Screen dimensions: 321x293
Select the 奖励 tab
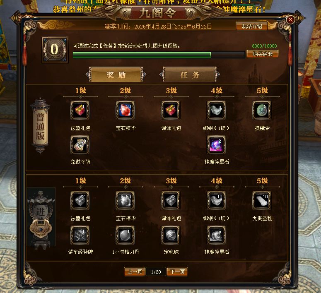point(116,74)
